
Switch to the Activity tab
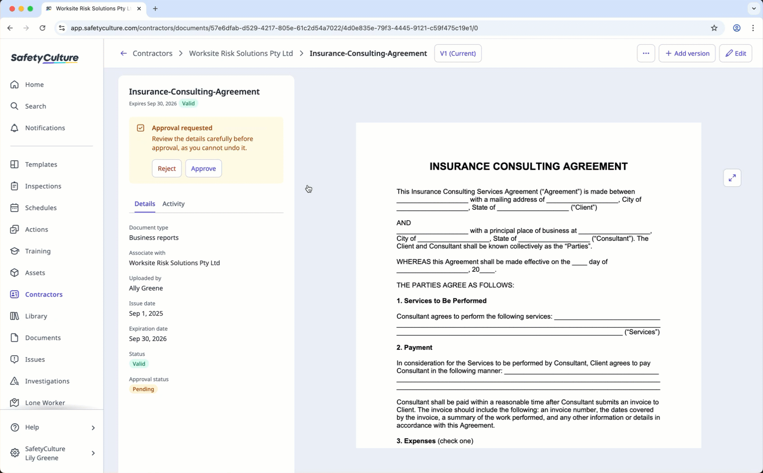(173, 204)
